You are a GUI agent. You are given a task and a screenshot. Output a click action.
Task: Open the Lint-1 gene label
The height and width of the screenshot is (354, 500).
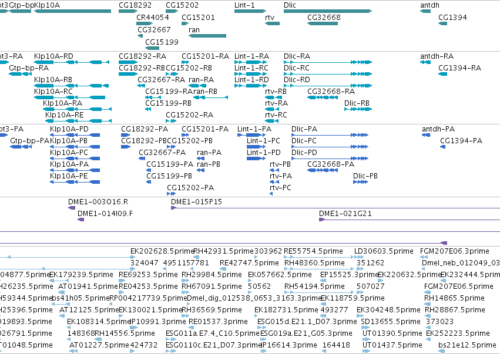point(244,5)
